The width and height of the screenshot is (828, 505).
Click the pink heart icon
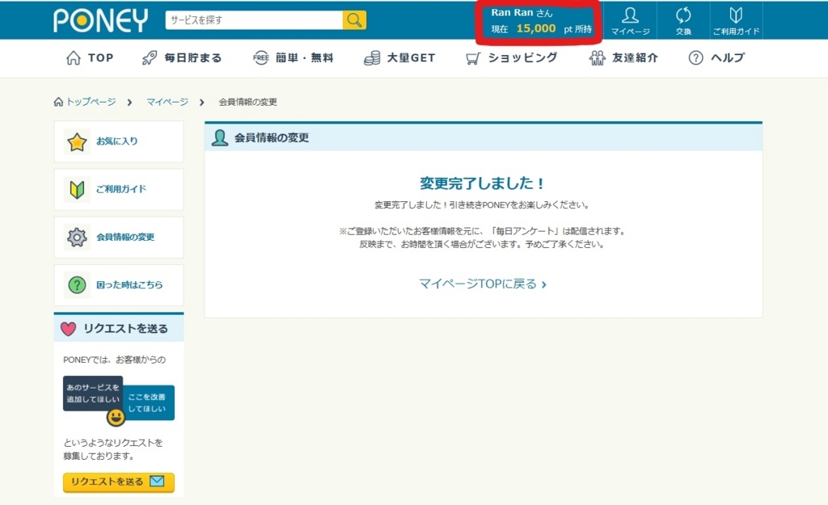[x=68, y=329]
